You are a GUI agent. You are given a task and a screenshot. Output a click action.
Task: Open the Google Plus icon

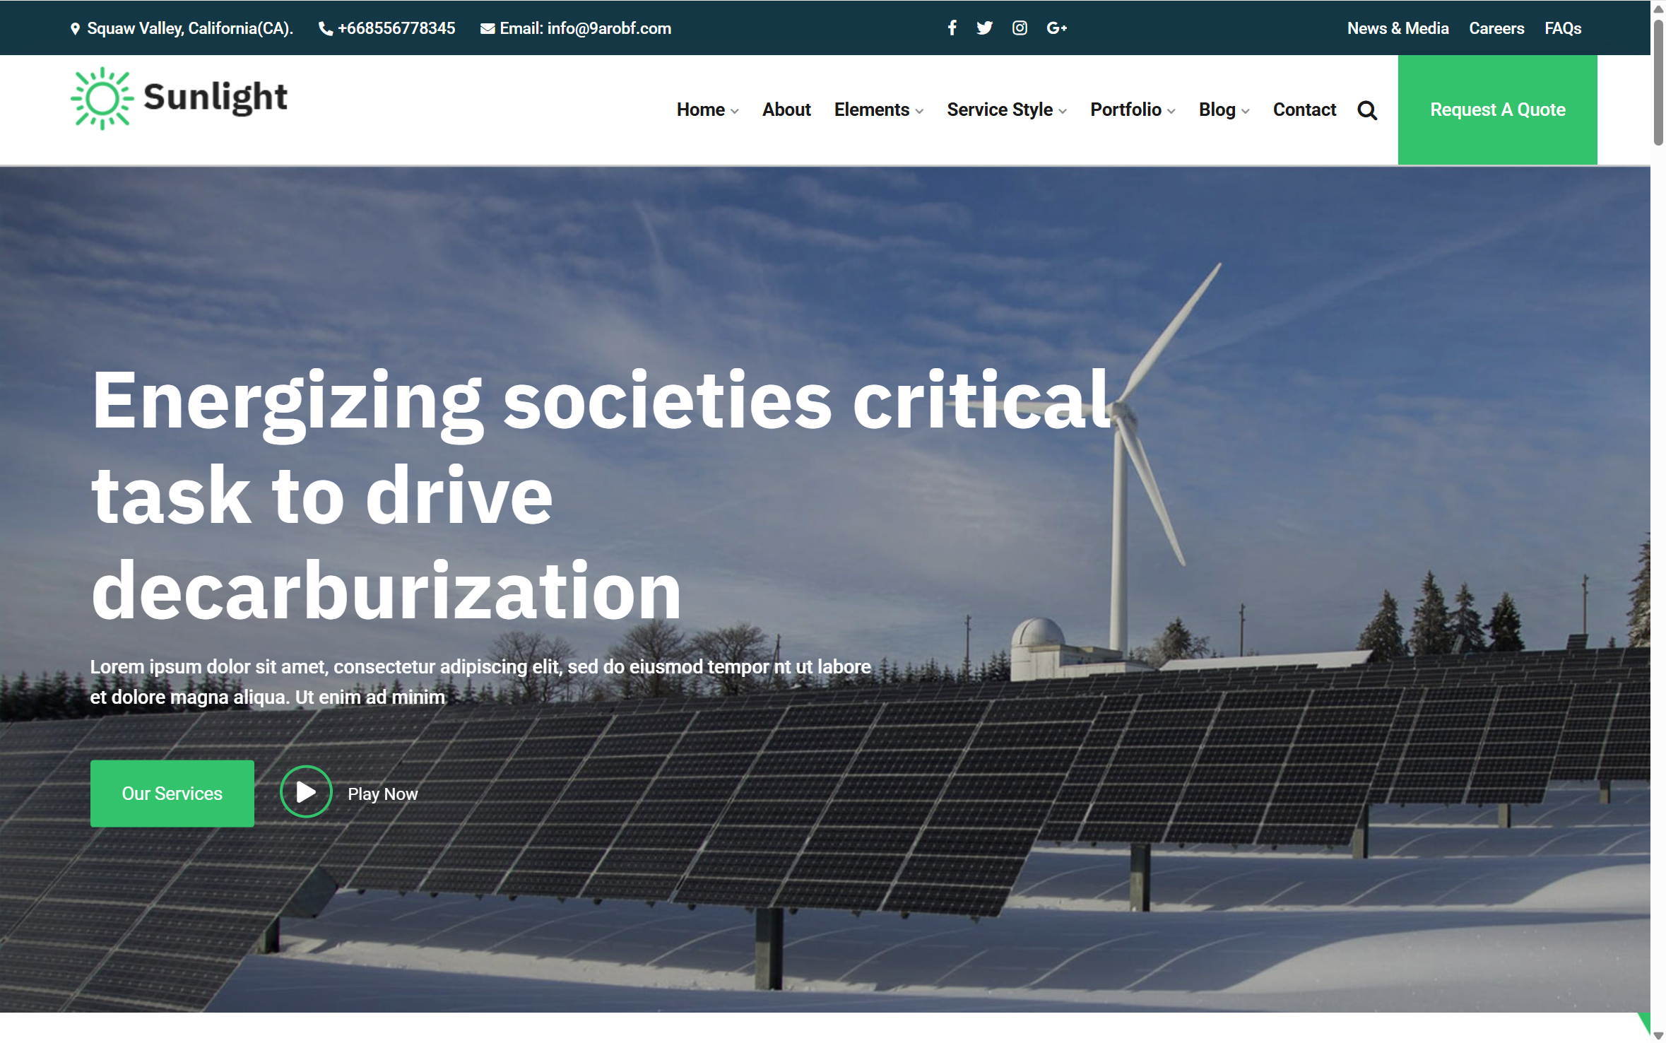(1056, 28)
